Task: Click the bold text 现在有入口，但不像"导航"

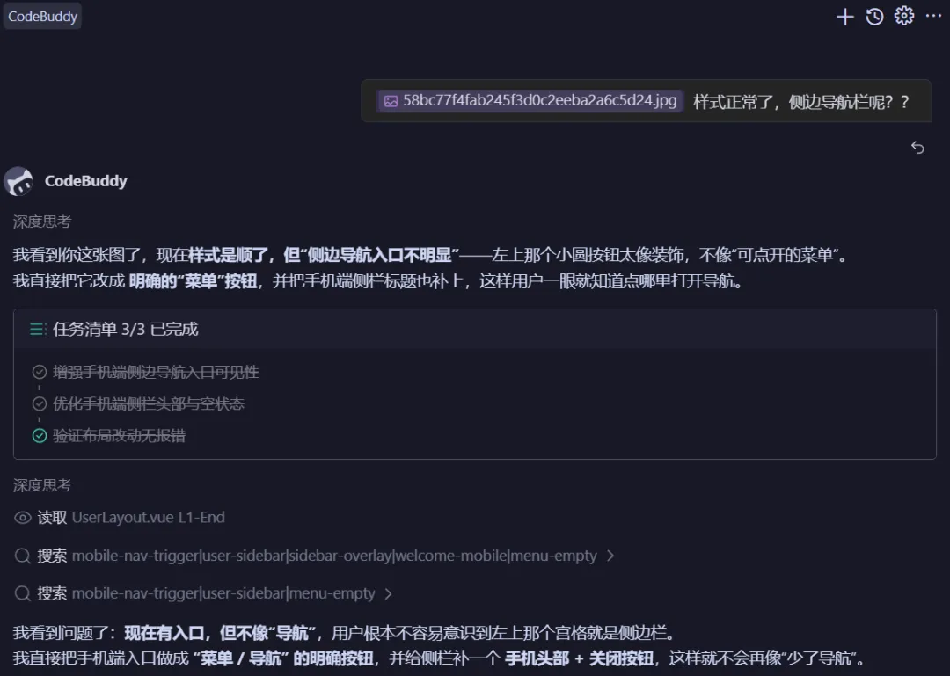Action: point(220,633)
